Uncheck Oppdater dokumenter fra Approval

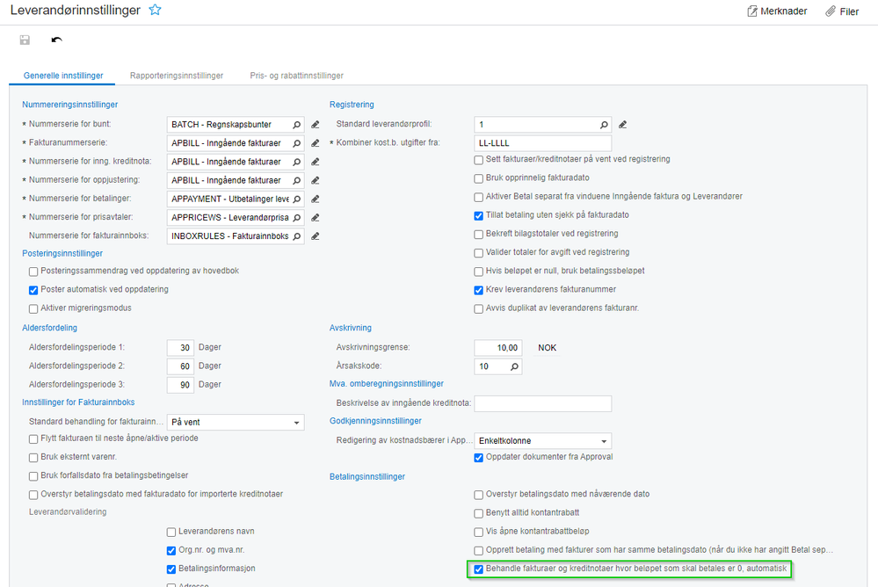tap(479, 458)
